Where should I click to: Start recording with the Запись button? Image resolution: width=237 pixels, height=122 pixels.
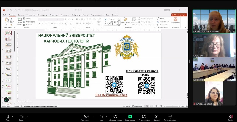pyautogui.click(x=157, y=117)
